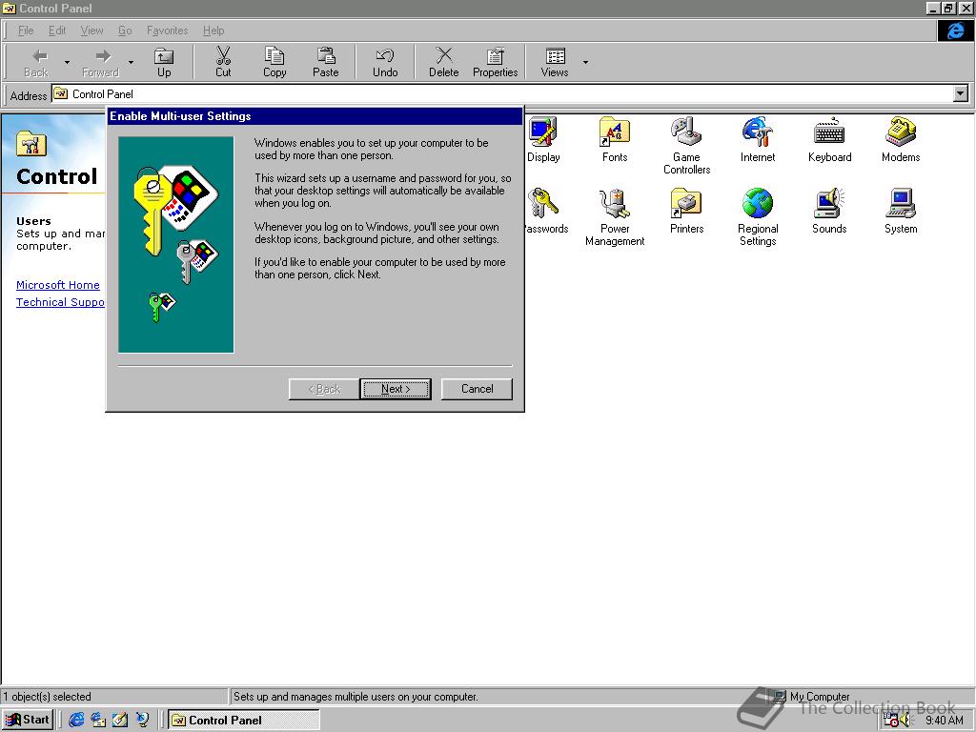Select the Control Panel taskbar button

tap(244, 720)
